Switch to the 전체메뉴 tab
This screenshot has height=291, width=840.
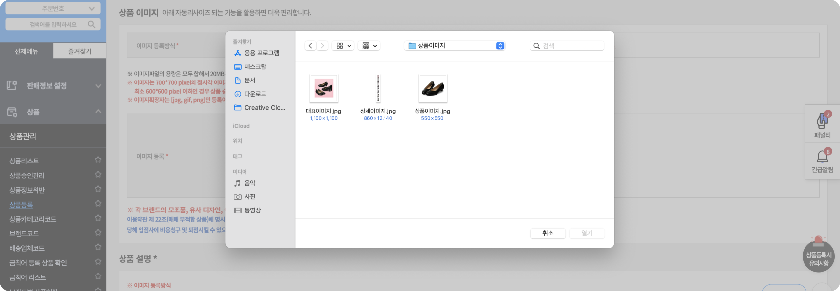click(x=26, y=51)
